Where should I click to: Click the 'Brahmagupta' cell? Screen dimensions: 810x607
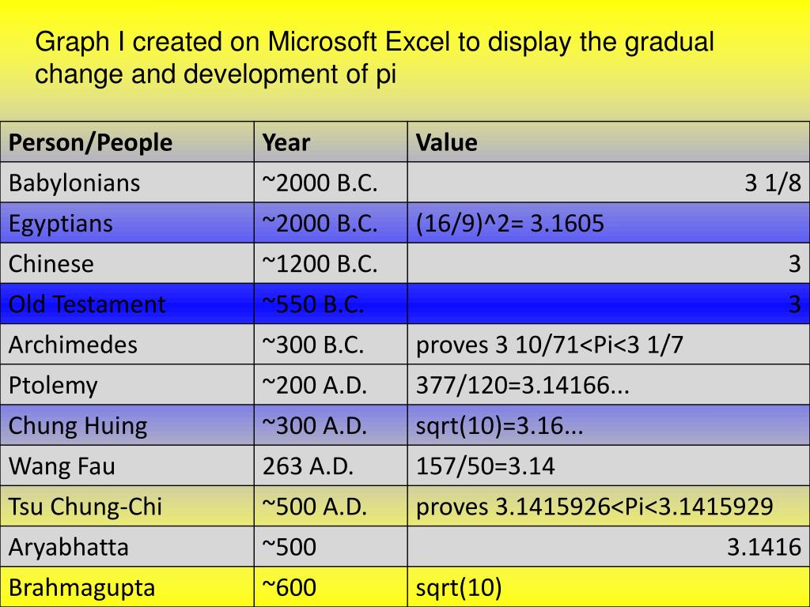coord(127,587)
